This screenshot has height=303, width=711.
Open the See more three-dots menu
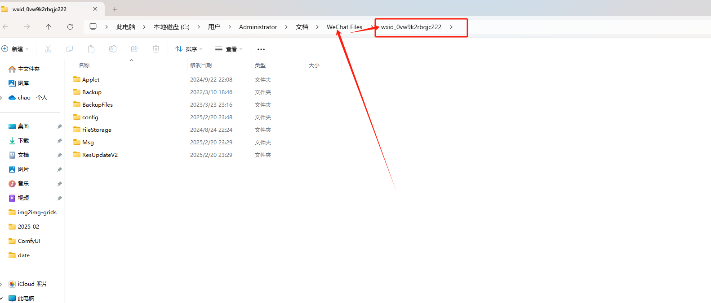point(261,49)
